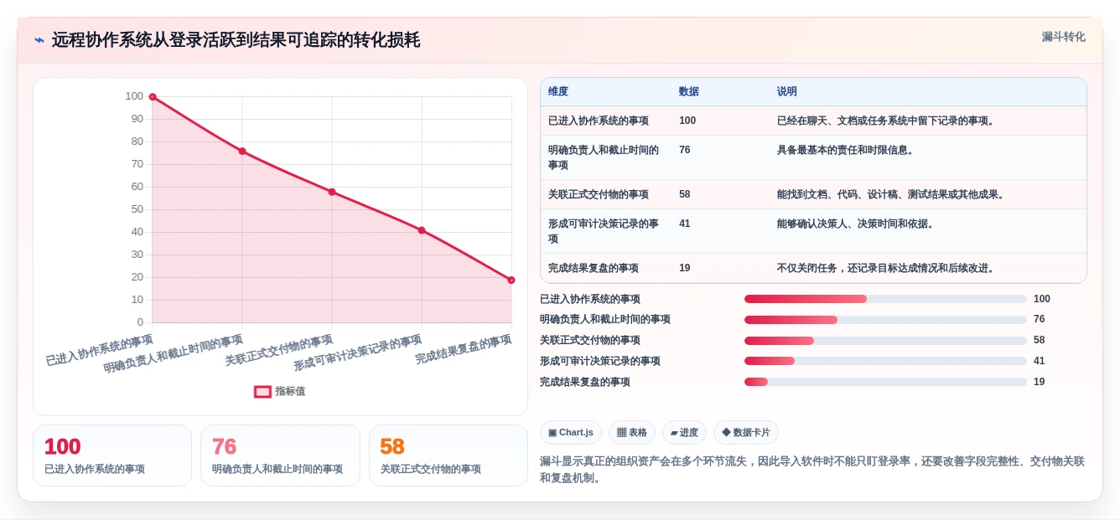Click description starting 已经在聊天、文档
Image resolution: width=1120 pixels, height=520 pixels.
point(886,121)
